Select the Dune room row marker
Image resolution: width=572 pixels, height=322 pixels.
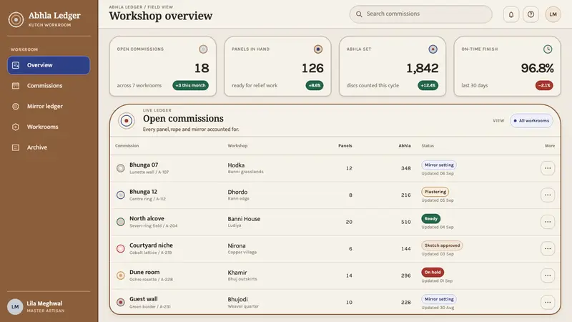[x=120, y=275]
